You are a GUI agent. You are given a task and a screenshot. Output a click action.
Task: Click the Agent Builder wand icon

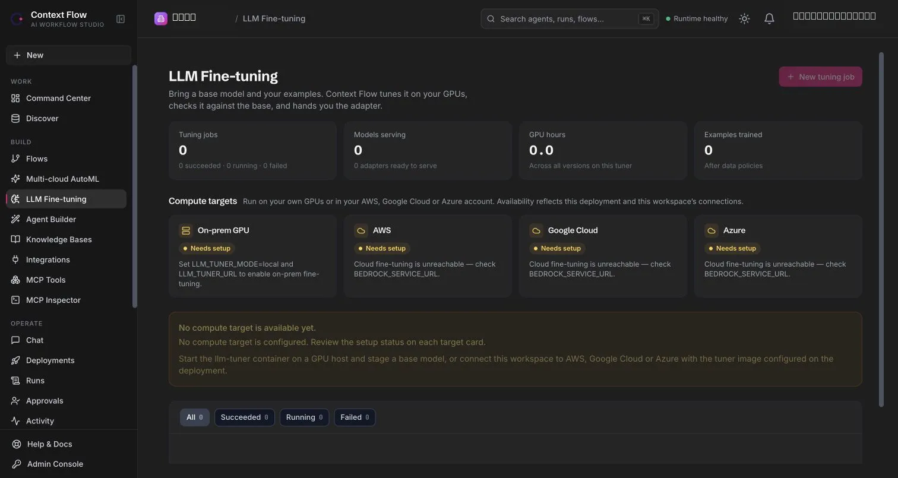click(15, 219)
